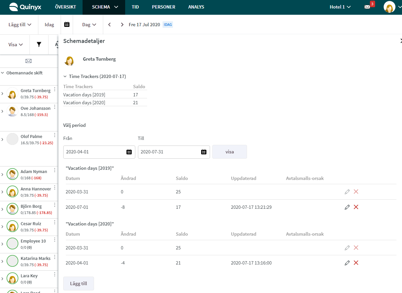Click updated timestamp 2020-07-17 13:16:00

tap(251, 263)
